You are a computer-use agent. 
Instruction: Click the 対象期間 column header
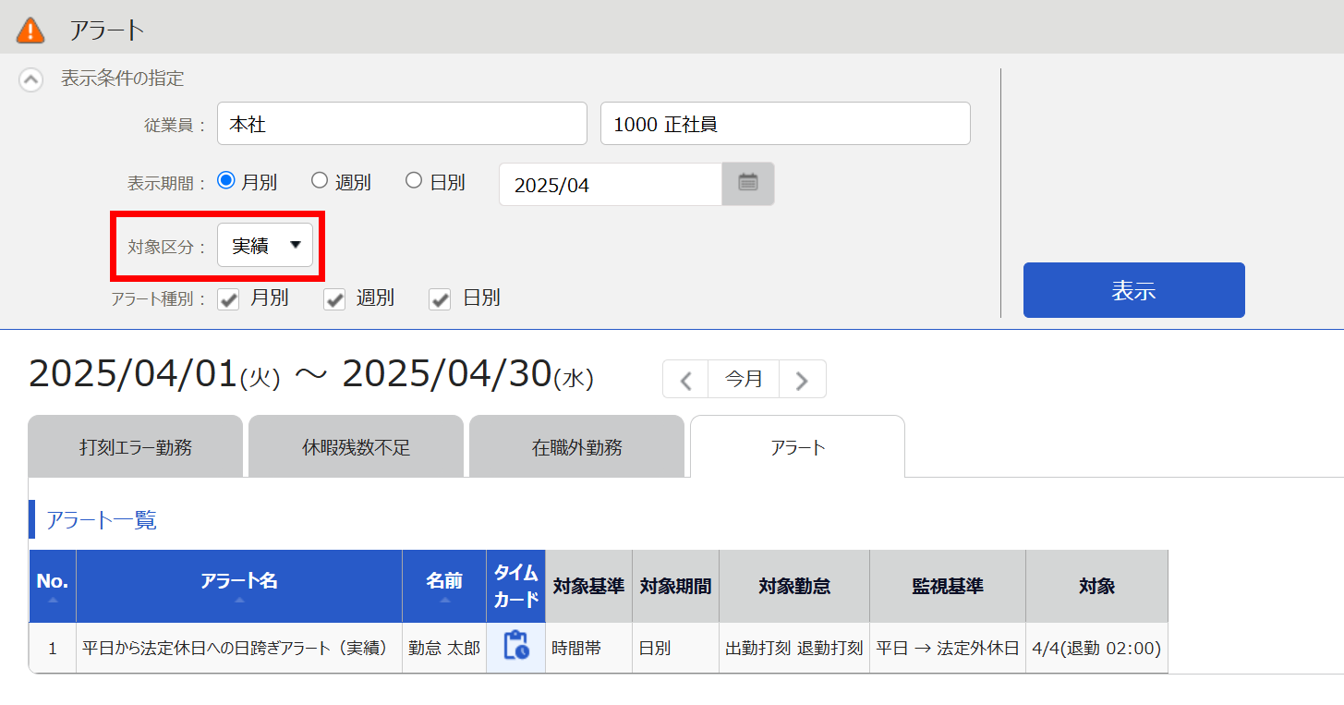(676, 586)
